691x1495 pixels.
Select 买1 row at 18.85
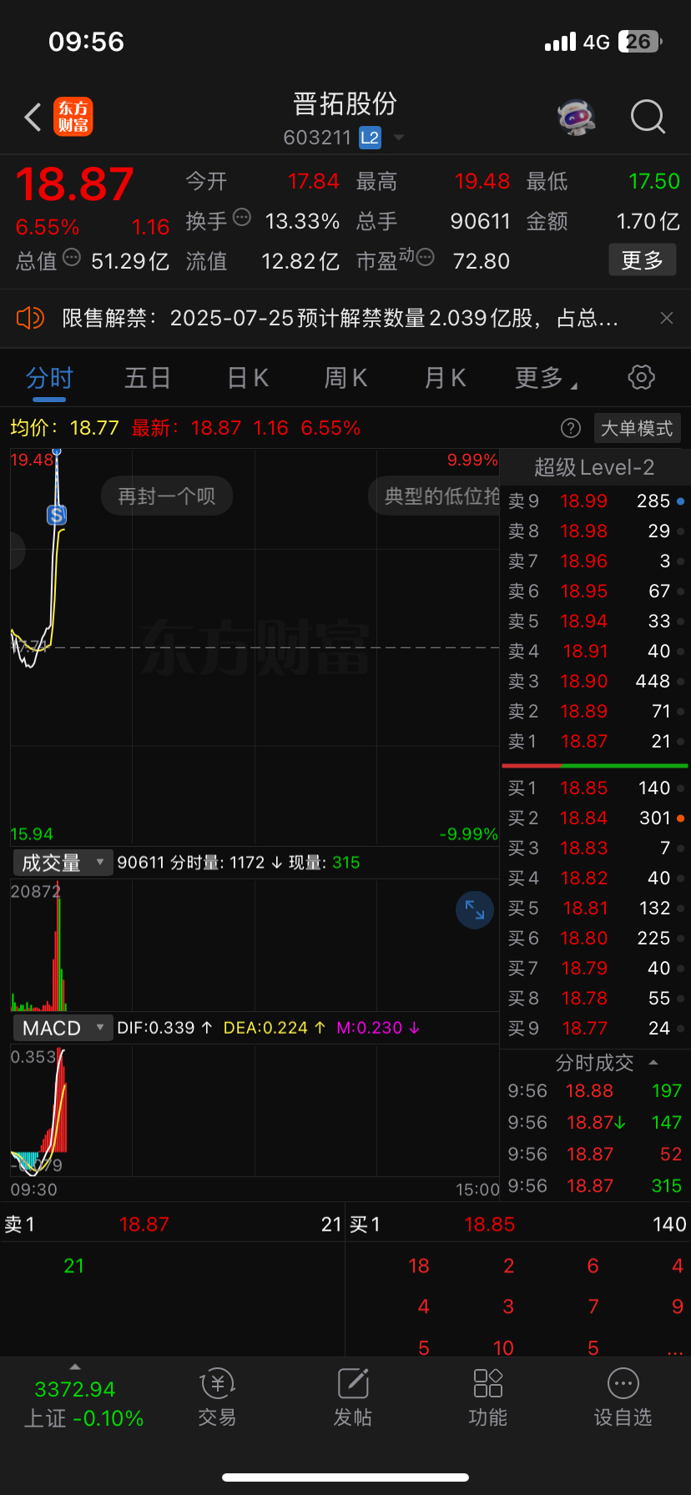[x=596, y=788]
